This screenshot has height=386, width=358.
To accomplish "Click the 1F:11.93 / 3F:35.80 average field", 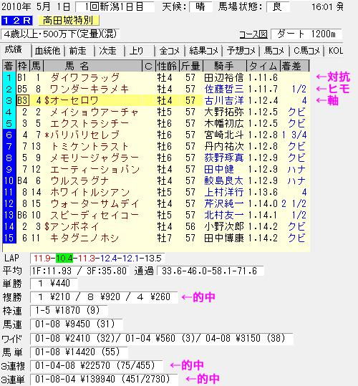I will point(79,271).
